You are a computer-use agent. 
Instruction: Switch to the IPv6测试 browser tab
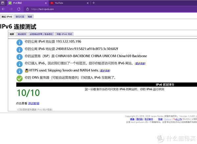[27, 3]
